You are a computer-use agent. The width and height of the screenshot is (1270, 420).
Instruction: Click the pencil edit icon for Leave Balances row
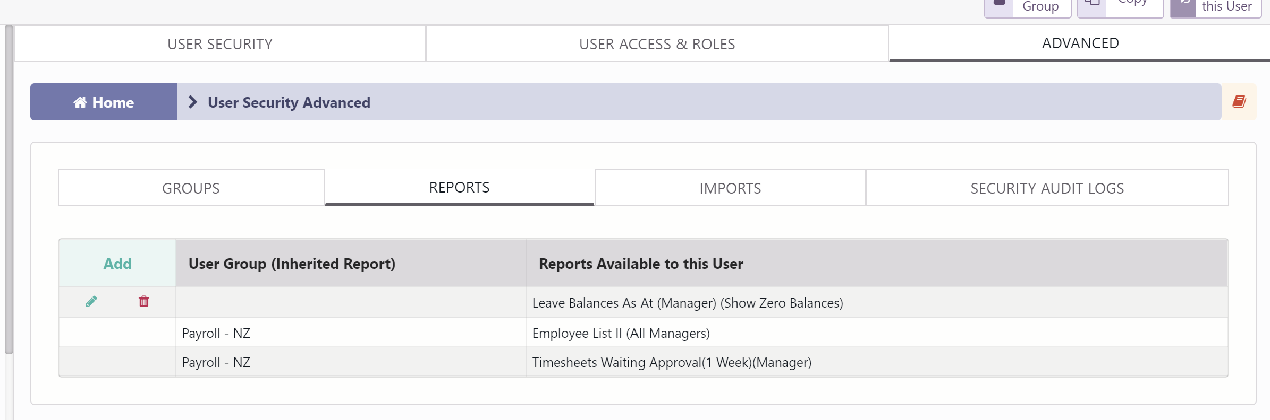pyautogui.click(x=91, y=302)
